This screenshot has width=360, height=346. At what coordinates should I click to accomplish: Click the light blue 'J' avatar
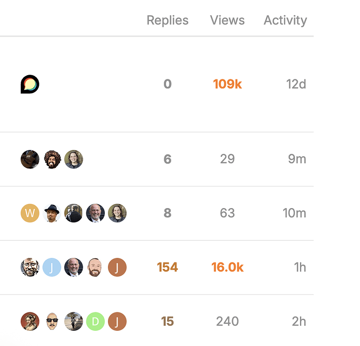pyautogui.click(x=52, y=267)
